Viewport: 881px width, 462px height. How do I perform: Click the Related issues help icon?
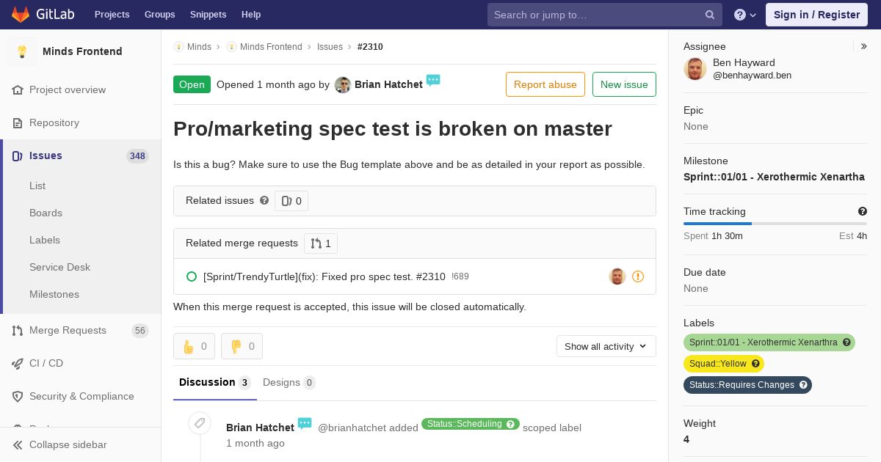pos(264,200)
